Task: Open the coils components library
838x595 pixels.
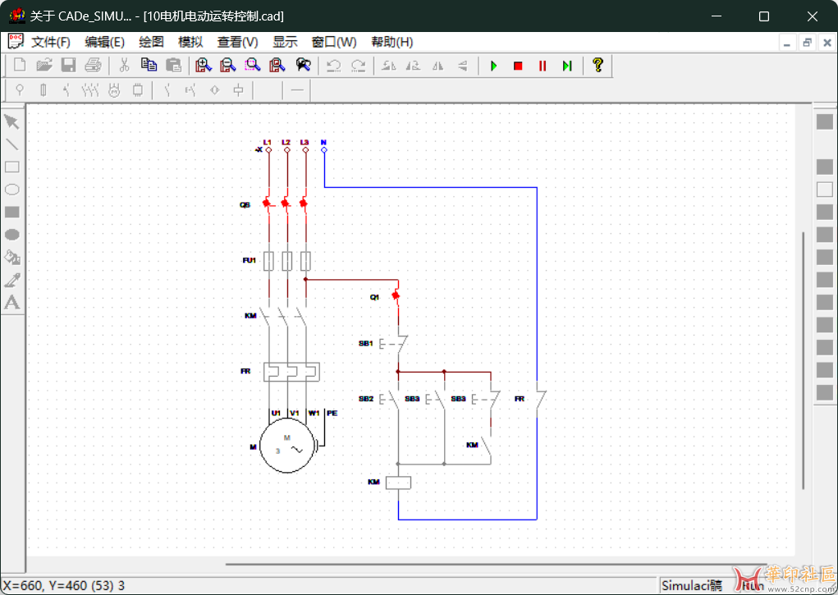Action: click(238, 89)
